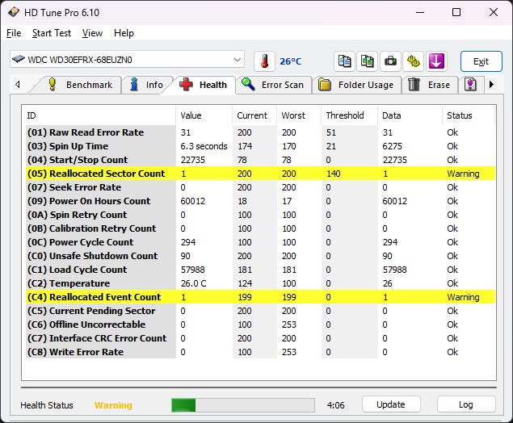
Task: Select the Current Pending Sector row
Action: pos(260,311)
